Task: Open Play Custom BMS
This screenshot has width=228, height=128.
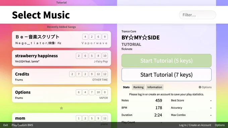Action: coord(22,125)
